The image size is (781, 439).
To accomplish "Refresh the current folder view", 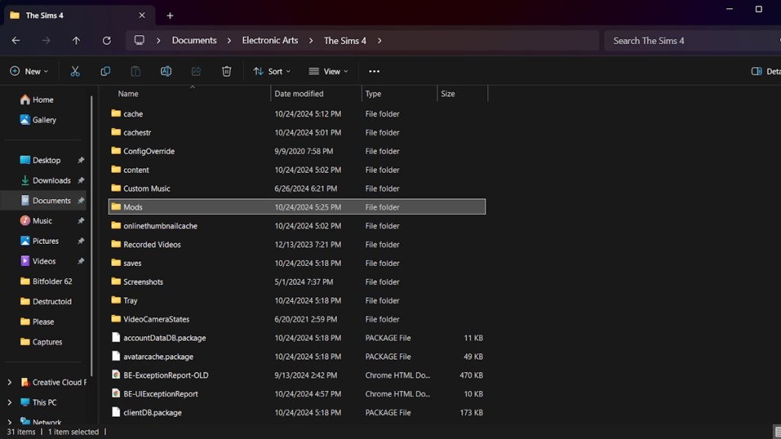I will pyautogui.click(x=107, y=40).
